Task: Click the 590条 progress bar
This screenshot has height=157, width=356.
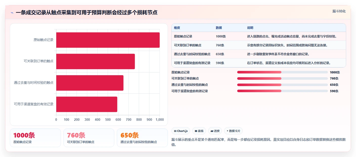Action: pos(282,91)
